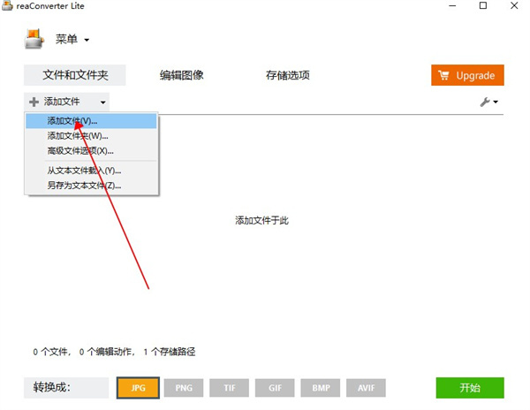Viewport: 530px width, 410px height.
Task: Select TIF as output format
Action: [x=230, y=388]
